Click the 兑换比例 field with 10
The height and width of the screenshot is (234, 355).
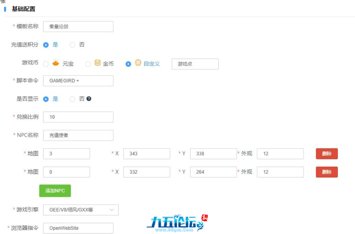click(x=78, y=117)
